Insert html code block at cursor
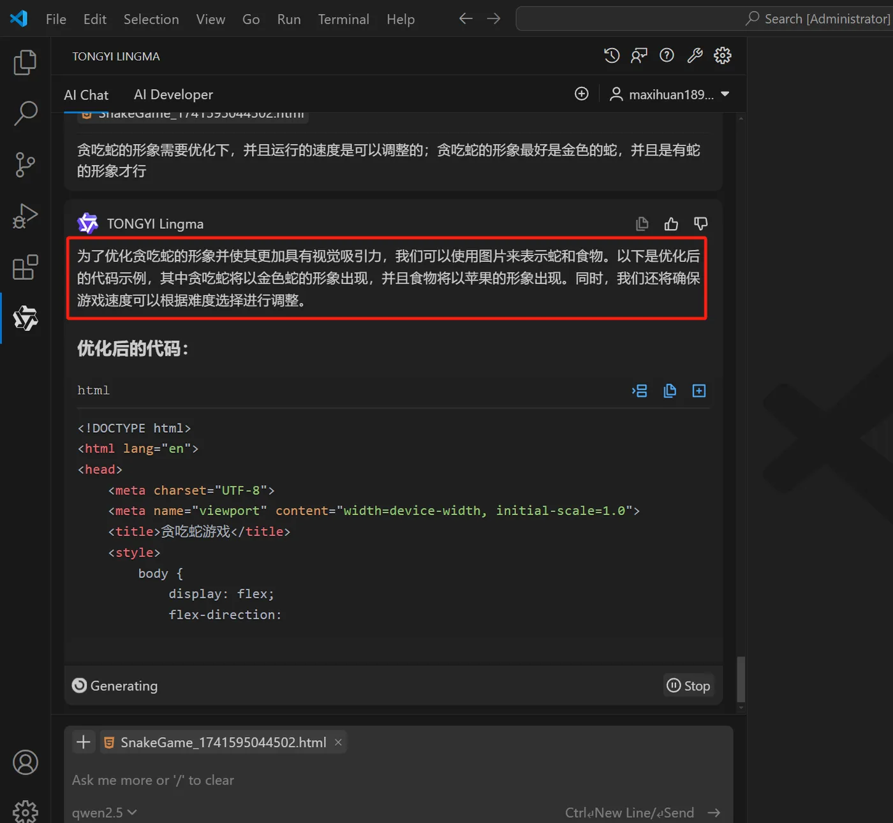Screen dimensions: 893x823 click(640, 391)
